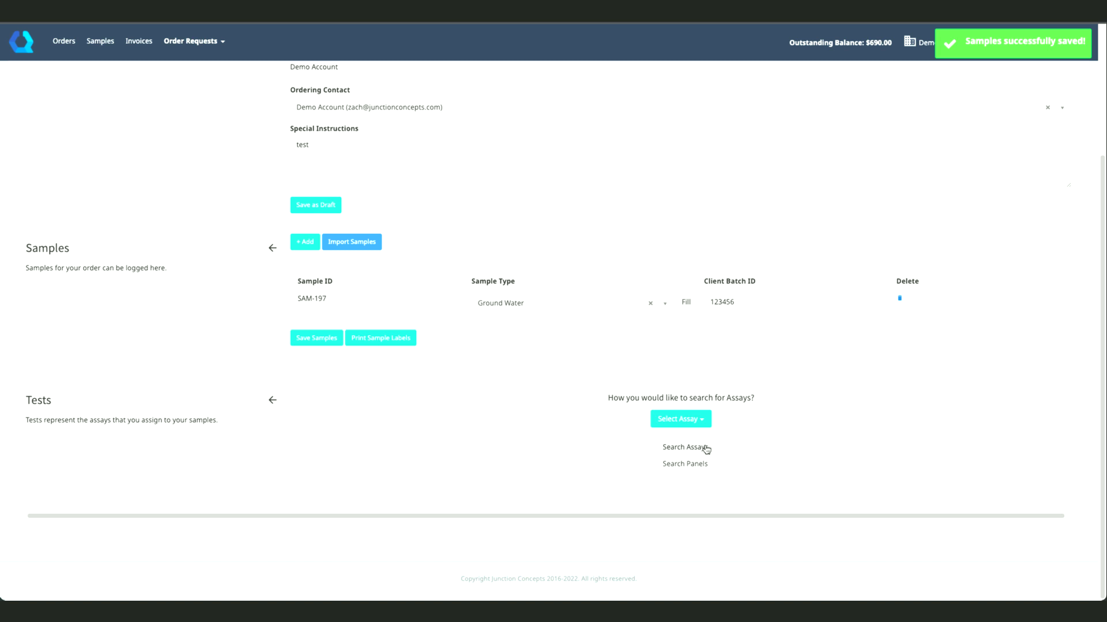Click the app logo in navbar

pos(21,41)
